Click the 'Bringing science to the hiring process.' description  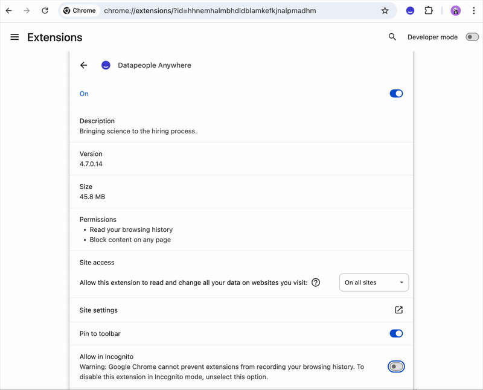[x=138, y=131]
